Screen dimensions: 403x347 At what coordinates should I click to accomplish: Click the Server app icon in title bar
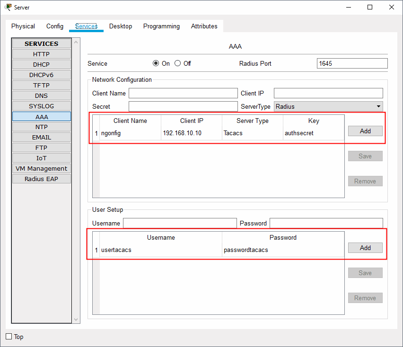pyautogui.click(x=9, y=7)
